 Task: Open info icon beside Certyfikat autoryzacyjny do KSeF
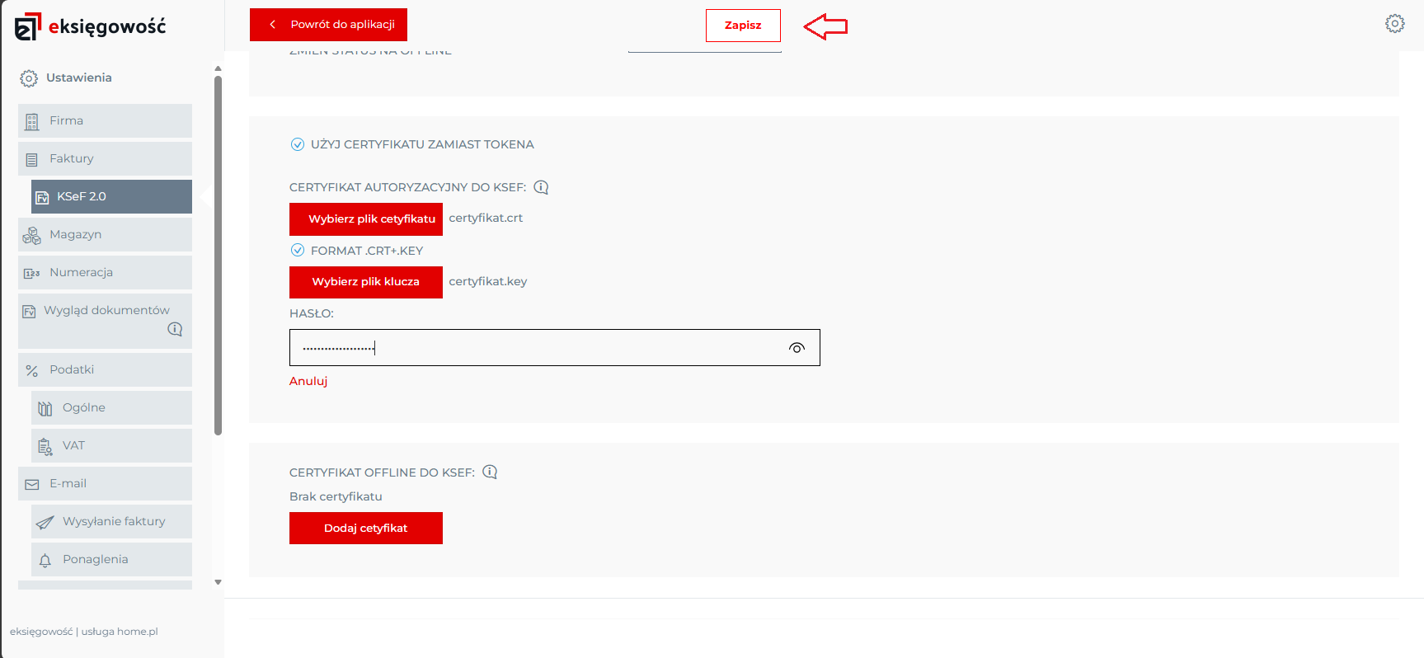coord(541,187)
